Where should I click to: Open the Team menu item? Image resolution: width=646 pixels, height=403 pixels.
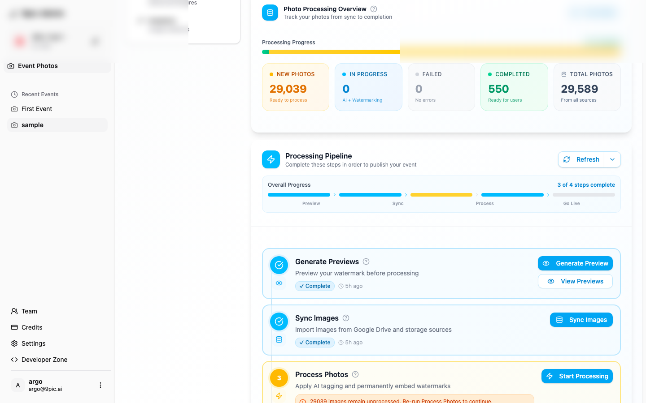[x=29, y=311]
